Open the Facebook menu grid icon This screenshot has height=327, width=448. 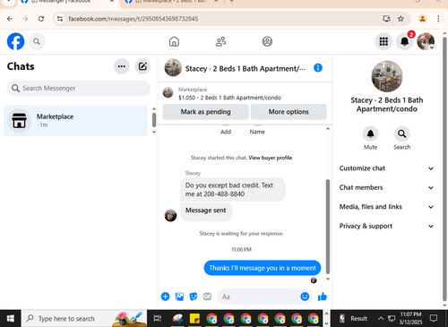coord(383,41)
